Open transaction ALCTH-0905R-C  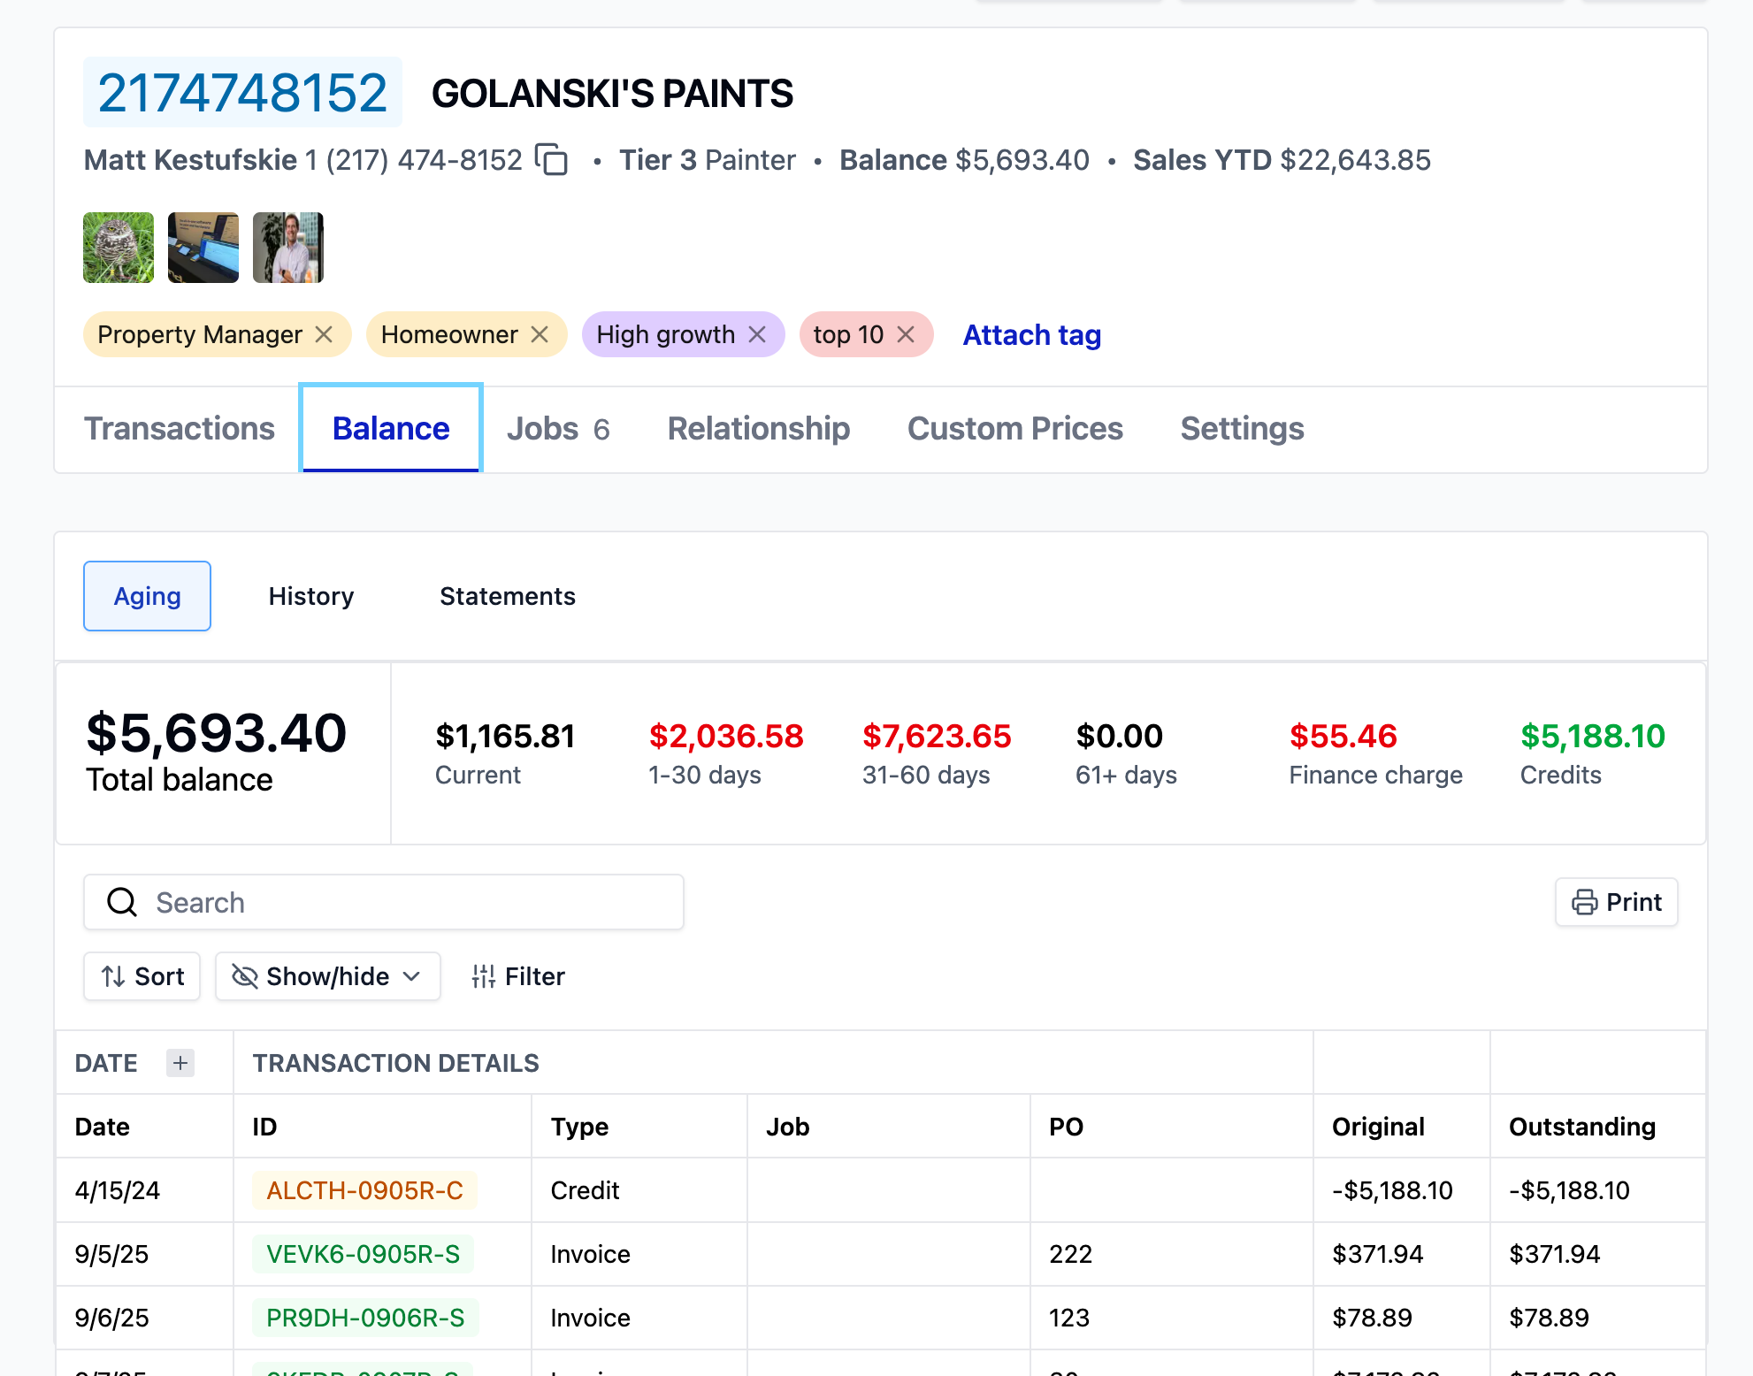coord(364,1190)
